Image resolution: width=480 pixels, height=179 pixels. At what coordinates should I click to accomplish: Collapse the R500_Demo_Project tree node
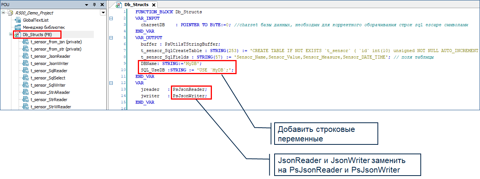[3, 13]
